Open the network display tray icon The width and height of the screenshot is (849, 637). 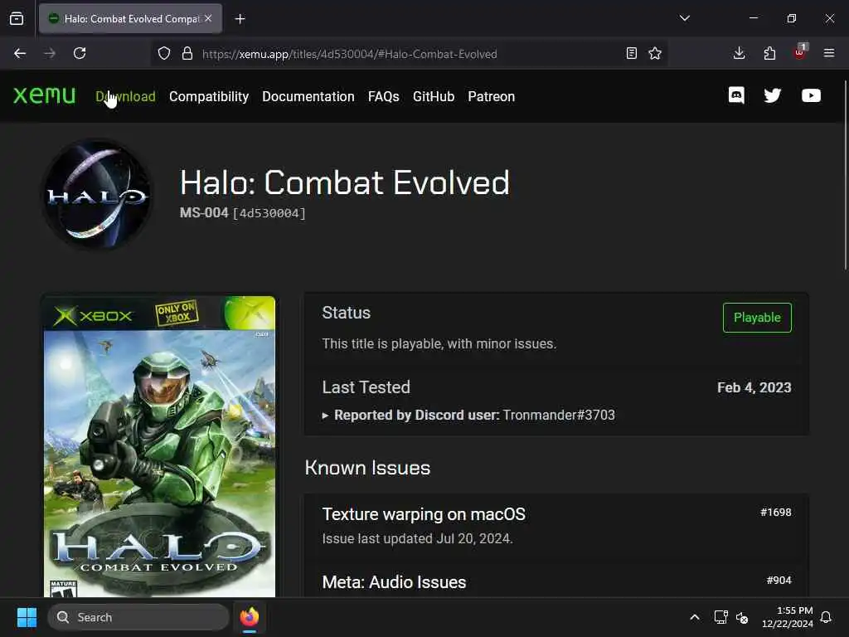pyautogui.click(x=720, y=617)
